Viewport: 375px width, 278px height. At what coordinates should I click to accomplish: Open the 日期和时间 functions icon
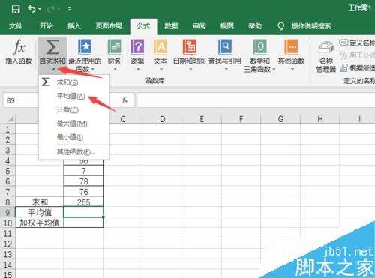[x=189, y=46]
